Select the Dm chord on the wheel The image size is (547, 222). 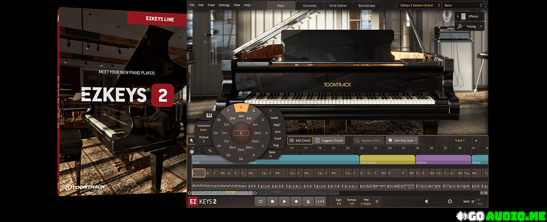click(x=232, y=118)
